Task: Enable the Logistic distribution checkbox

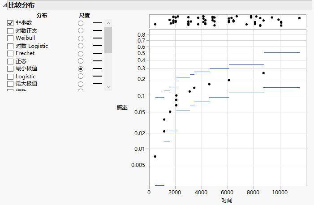Action: (10, 77)
